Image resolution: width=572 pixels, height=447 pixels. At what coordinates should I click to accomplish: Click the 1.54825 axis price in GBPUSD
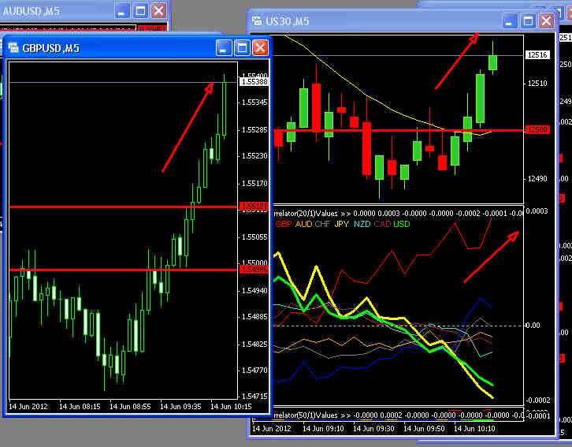(x=254, y=344)
